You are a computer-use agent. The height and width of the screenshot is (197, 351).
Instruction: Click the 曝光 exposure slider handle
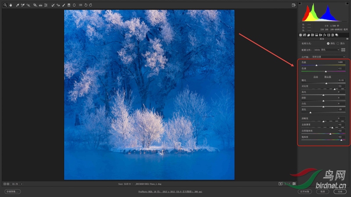[x=326, y=83]
